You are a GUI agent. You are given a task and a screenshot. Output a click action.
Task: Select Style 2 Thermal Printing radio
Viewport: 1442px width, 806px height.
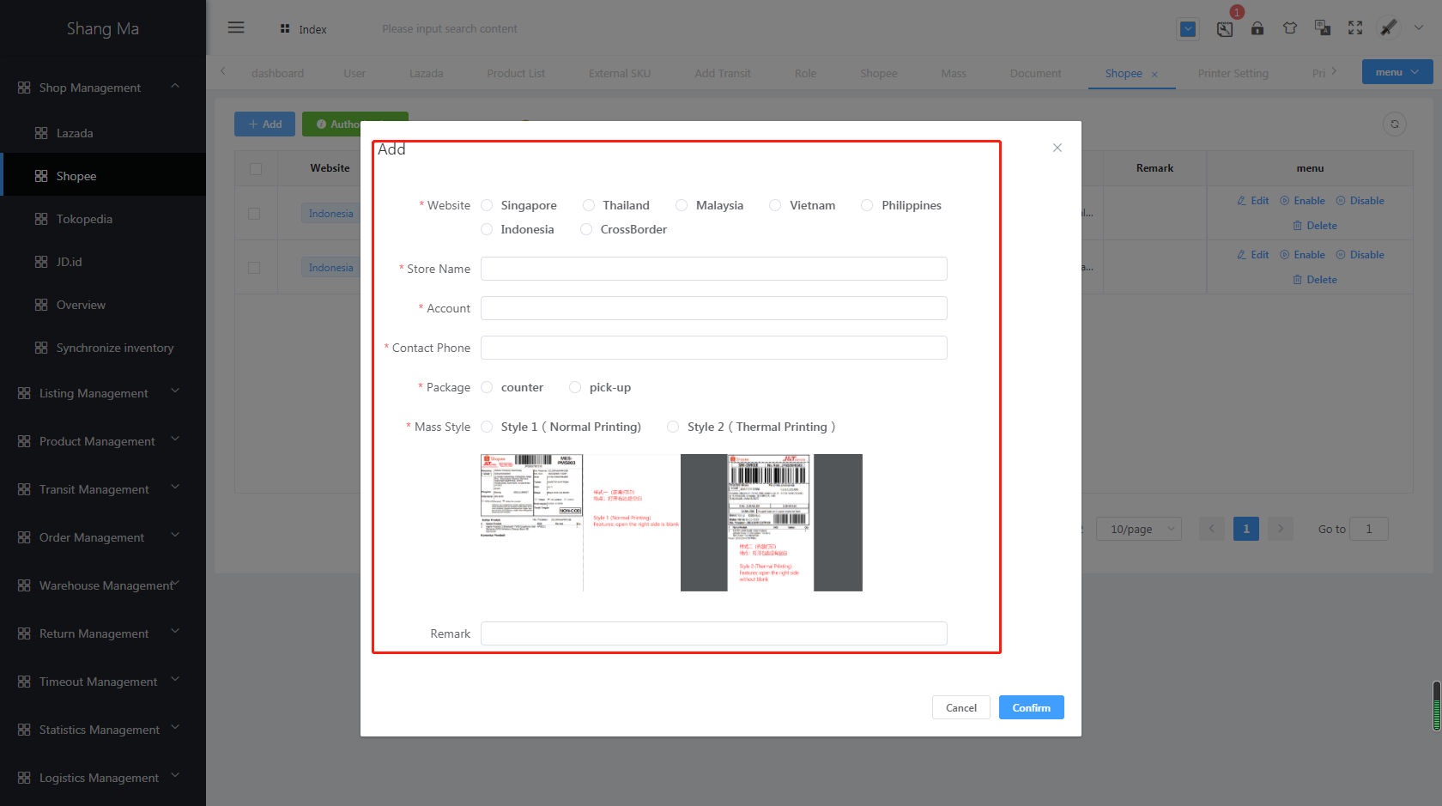click(673, 427)
